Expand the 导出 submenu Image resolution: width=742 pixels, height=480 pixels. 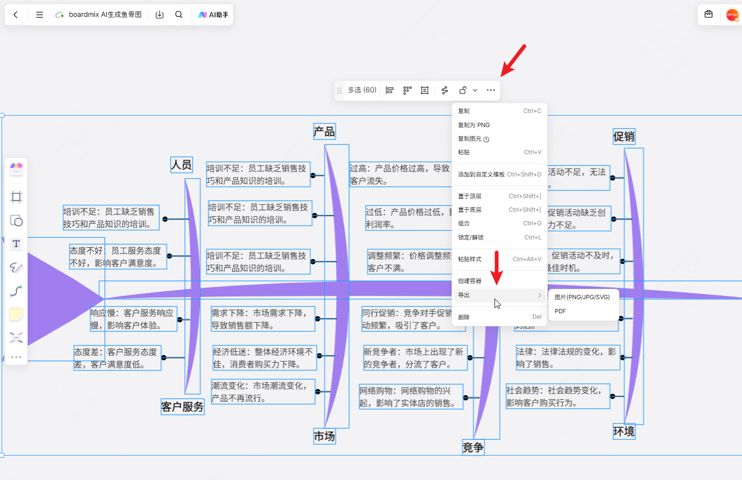click(499, 295)
